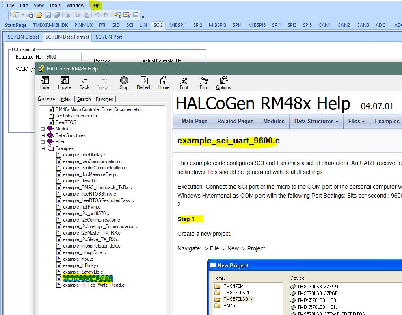Click the magnifier search toolbar icon
Viewport: 402px width, 315px height.
click(x=117, y=15)
